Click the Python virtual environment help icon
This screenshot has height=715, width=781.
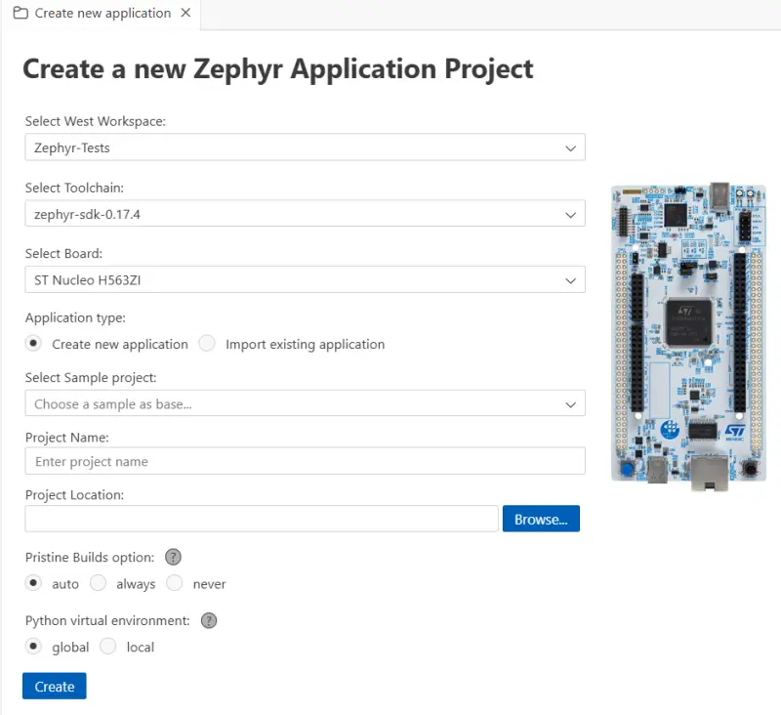click(209, 620)
